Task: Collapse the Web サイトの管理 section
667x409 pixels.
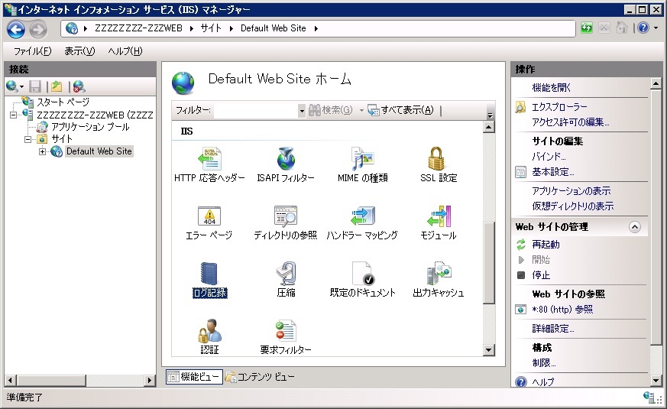Action: 634,227
